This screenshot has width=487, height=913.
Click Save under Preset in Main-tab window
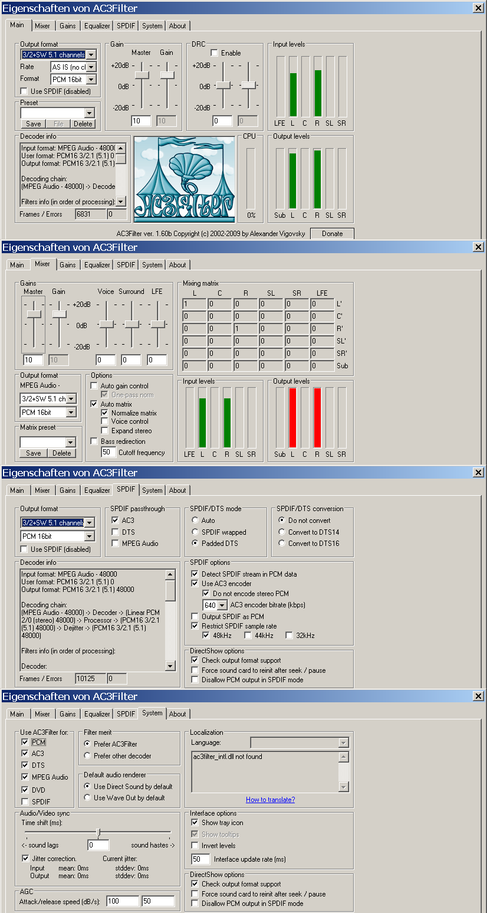point(34,124)
